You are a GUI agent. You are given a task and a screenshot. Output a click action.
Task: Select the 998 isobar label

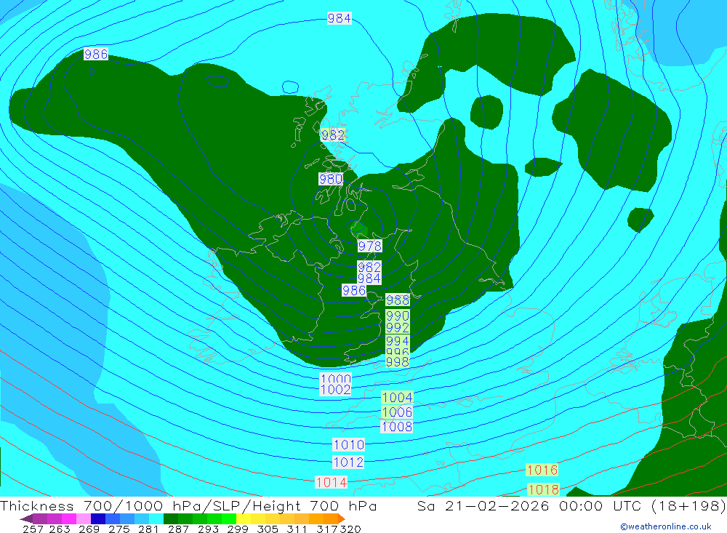pyautogui.click(x=398, y=361)
